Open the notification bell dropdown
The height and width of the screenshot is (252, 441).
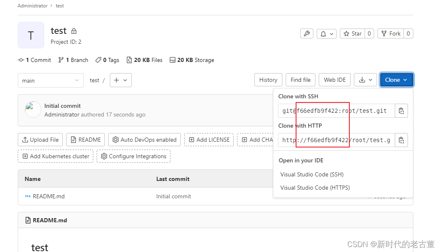(x=327, y=34)
